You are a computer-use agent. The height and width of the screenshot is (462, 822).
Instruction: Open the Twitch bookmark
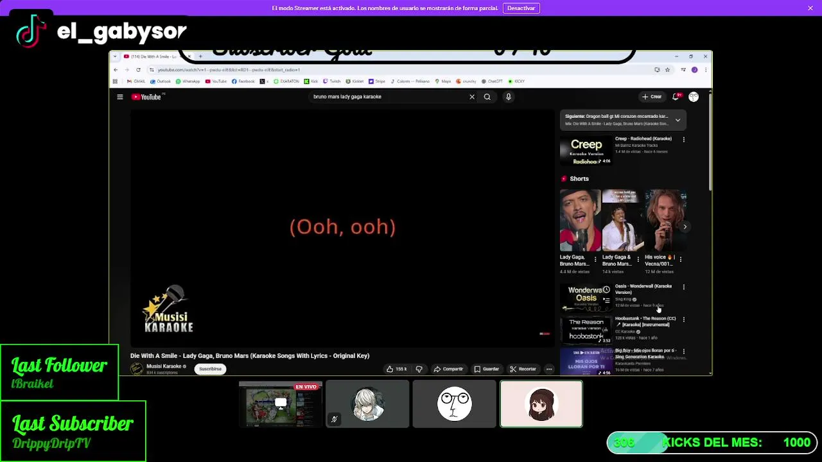click(333, 81)
